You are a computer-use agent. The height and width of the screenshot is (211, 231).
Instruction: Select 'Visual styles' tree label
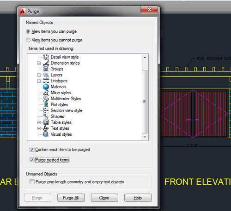(61, 134)
